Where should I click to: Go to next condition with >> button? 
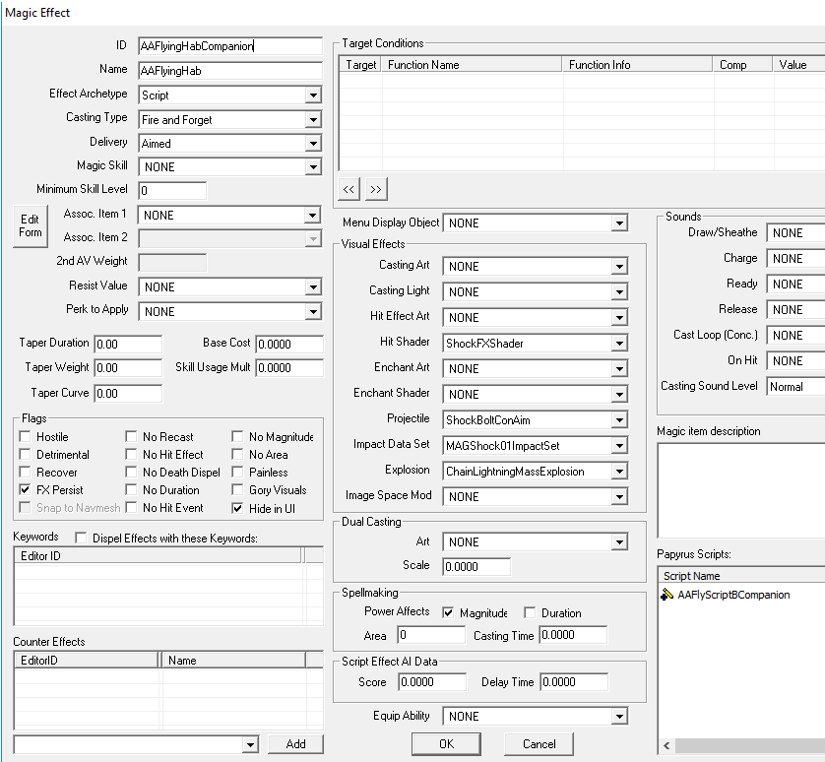376,189
